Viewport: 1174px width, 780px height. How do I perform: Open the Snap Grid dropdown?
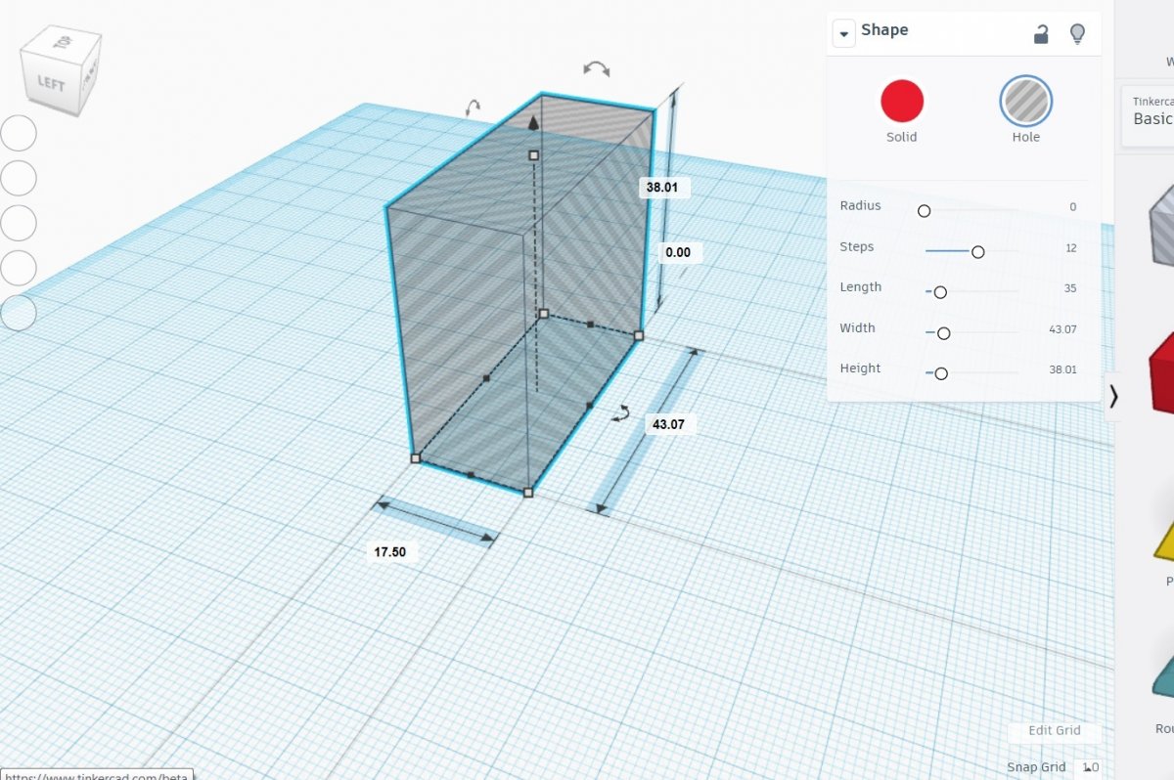pyautogui.click(x=1091, y=768)
